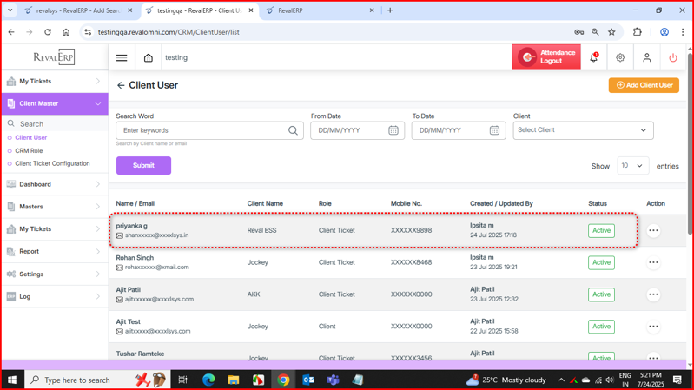Open Client Ticket Configuration sidebar item
The image size is (694, 390).
[x=52, y=163]
